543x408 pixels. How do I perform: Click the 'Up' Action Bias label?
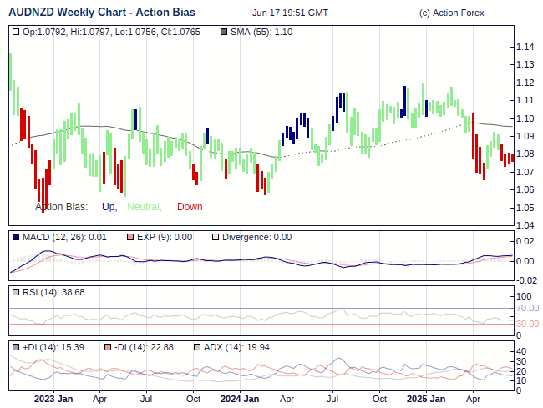tap(109, 207)
